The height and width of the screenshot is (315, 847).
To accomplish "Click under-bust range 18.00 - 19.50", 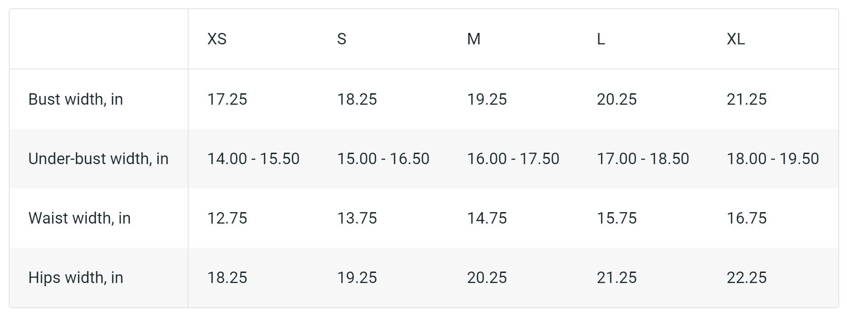I will coord(773,159).
